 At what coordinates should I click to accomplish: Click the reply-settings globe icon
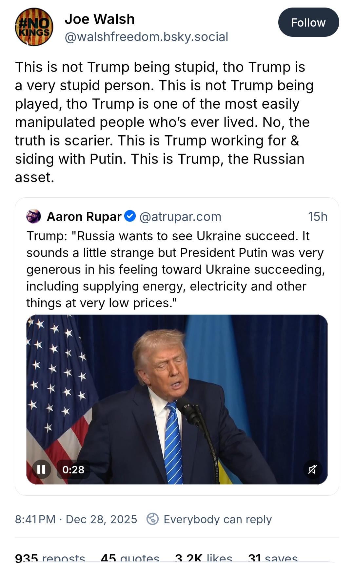pos(152,519)
